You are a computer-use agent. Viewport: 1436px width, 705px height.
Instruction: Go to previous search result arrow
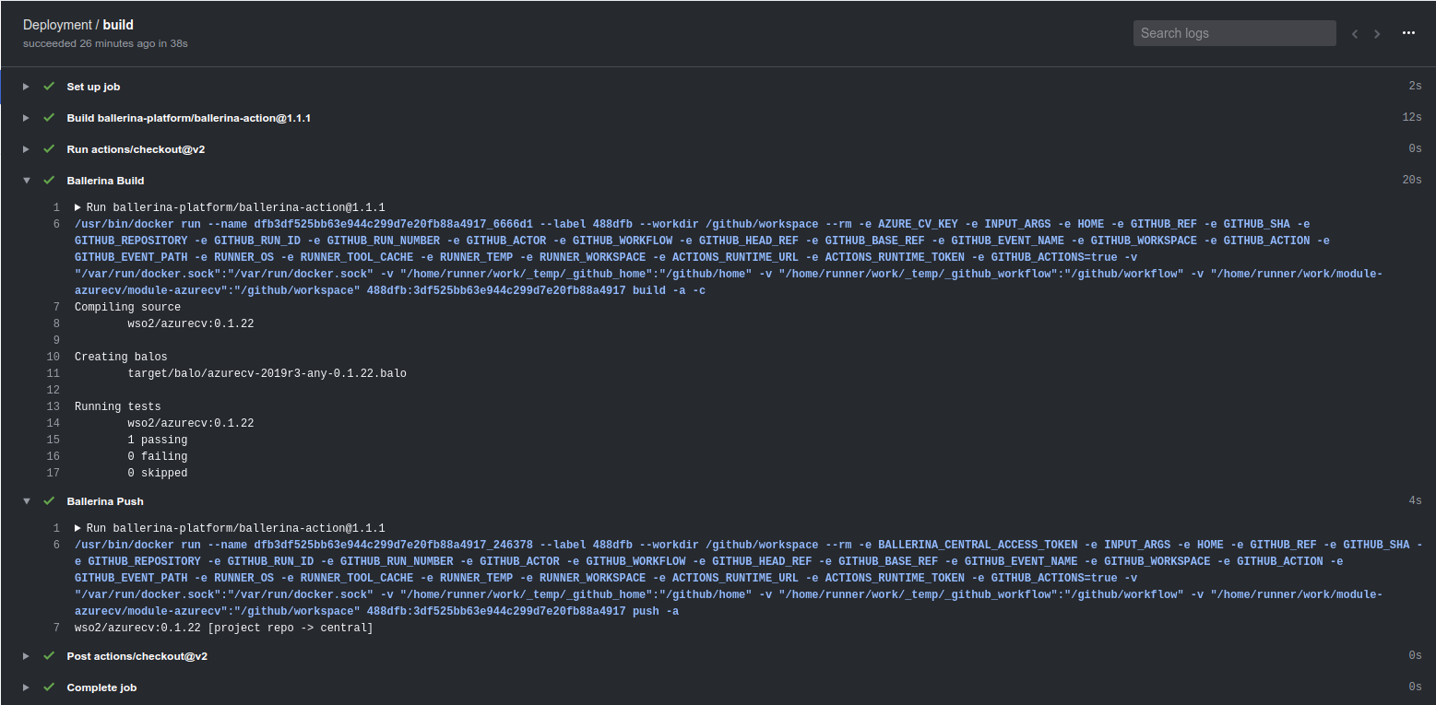click(x=1355, y=34)
